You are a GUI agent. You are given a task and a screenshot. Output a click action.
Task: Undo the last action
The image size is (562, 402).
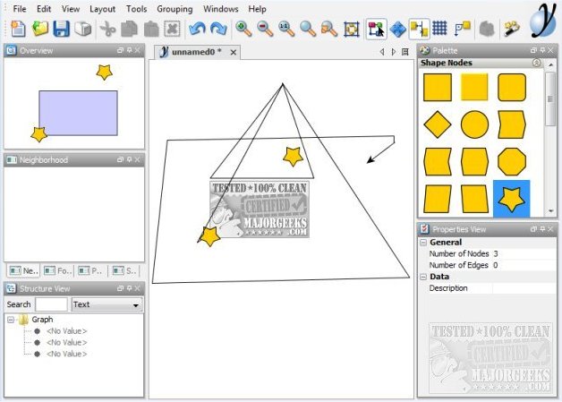pos(197,29)
